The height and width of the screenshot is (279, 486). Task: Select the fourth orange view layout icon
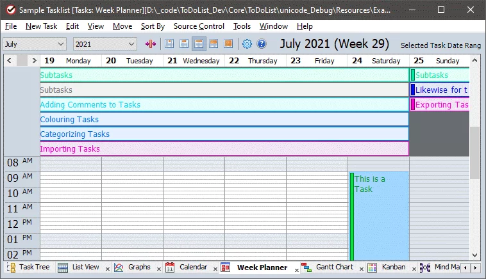[x=214, y=44]
